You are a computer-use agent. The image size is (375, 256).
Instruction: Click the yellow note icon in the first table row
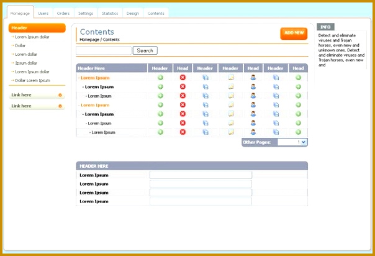230,78
